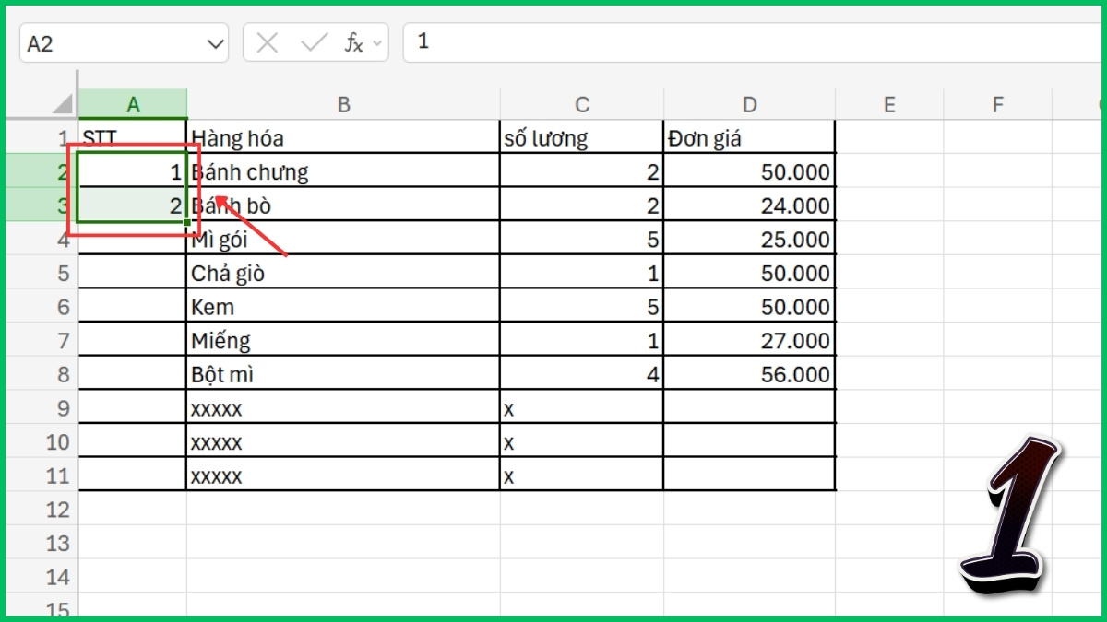The height and width of the screenshot is (622, 1107).
Task: Select column B header
Action: [344, 104]
